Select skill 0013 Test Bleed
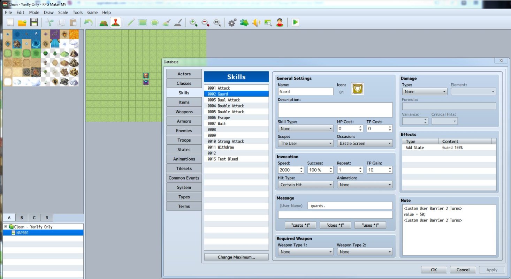This screenshot has height=279, width=511. (236, 159)
